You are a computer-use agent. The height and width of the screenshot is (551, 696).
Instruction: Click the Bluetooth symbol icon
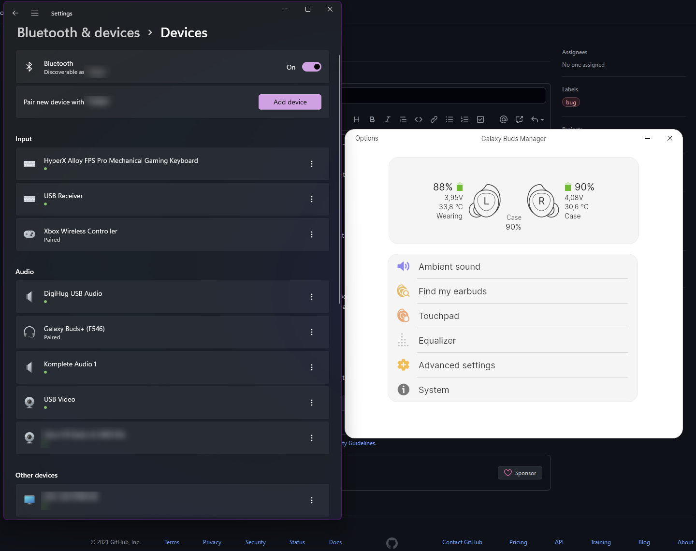click(29, 67)
